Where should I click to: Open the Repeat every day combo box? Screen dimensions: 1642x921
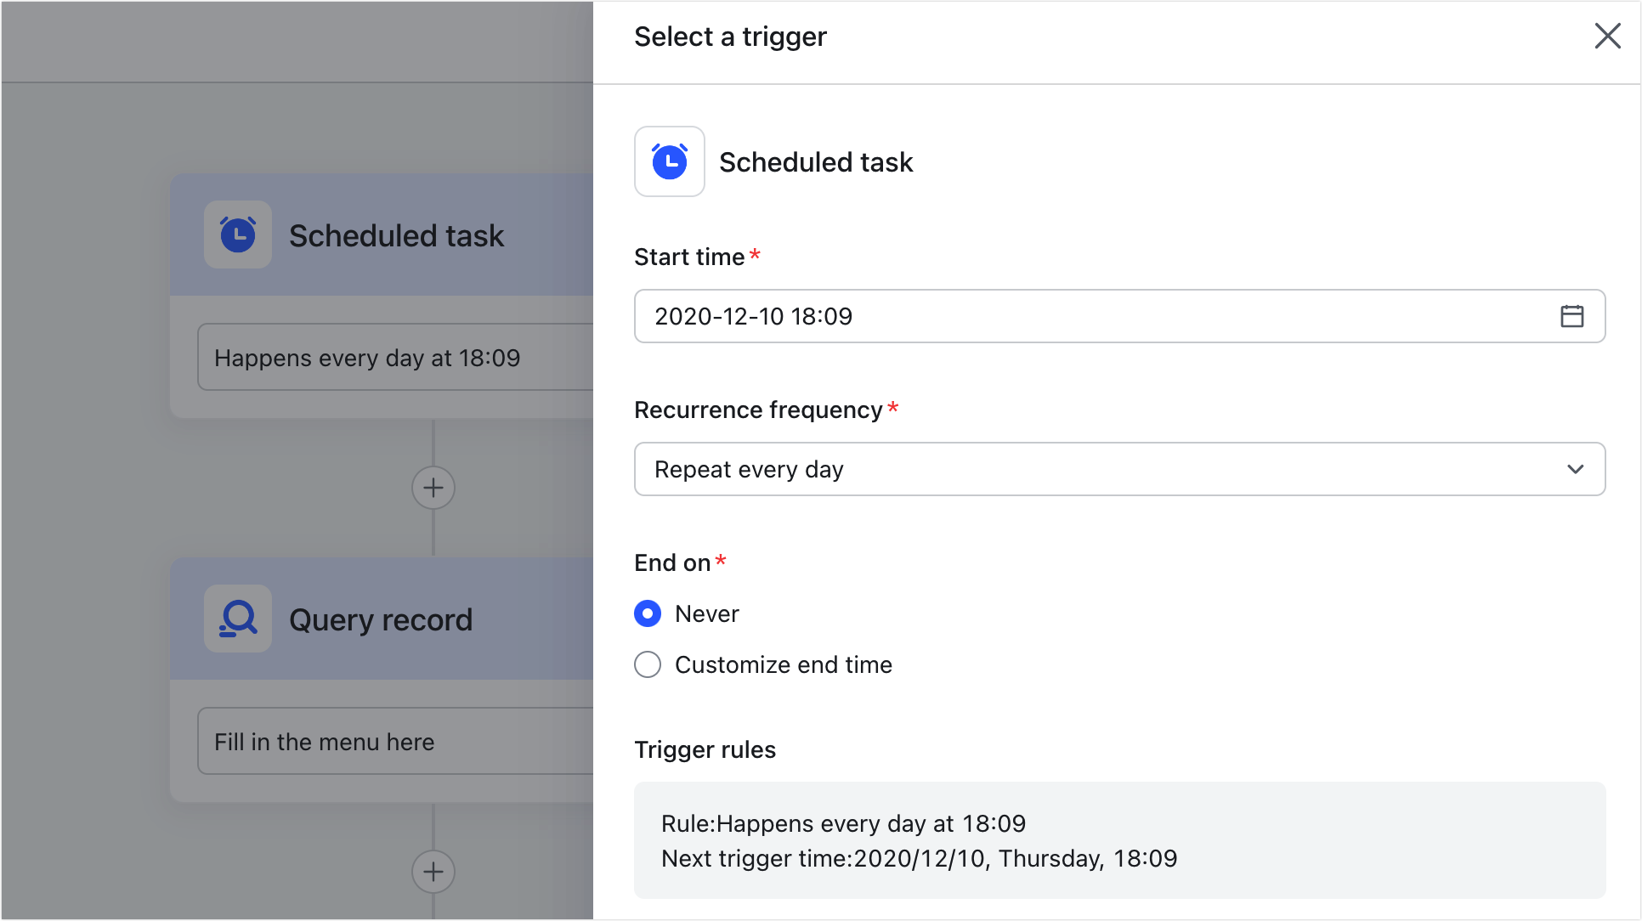coord(1119,469)
